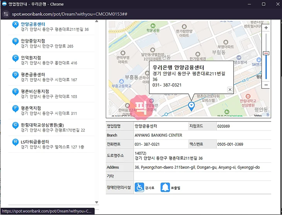Click the branch list scroll-up arrow
The width and height of the screenshot is (282, 215).
pos(97,21)
